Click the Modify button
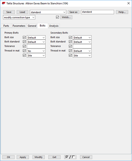The image size is (132, 161). 39,157
